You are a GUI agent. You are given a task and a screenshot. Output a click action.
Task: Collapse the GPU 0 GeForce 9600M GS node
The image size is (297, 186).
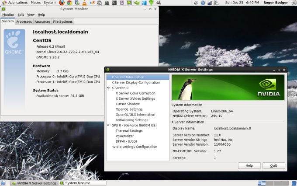(108, 125)
